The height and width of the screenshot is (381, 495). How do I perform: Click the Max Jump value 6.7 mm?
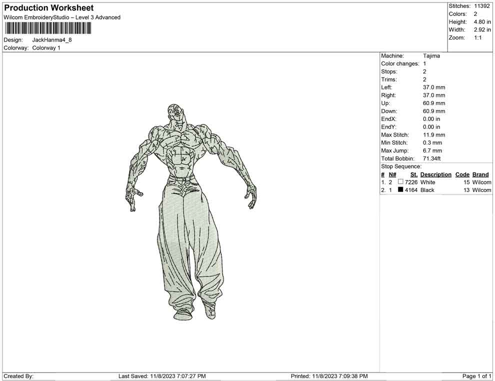point(432,150)
